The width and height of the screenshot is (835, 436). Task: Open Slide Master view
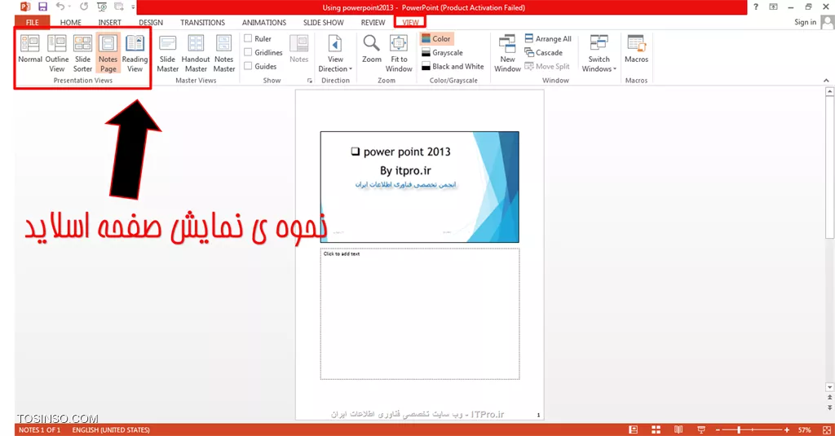(x=168, y=53)
